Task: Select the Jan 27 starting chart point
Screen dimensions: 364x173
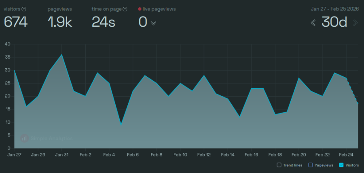Action: pyautogui.click(x=15, y=70)
